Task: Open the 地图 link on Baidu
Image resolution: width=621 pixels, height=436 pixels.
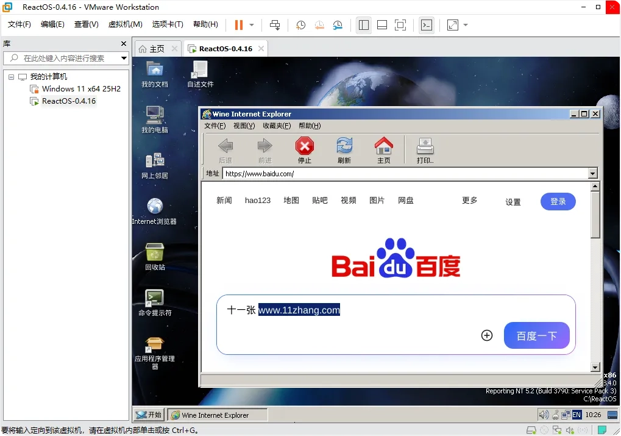Action: [x=291, y=201]
